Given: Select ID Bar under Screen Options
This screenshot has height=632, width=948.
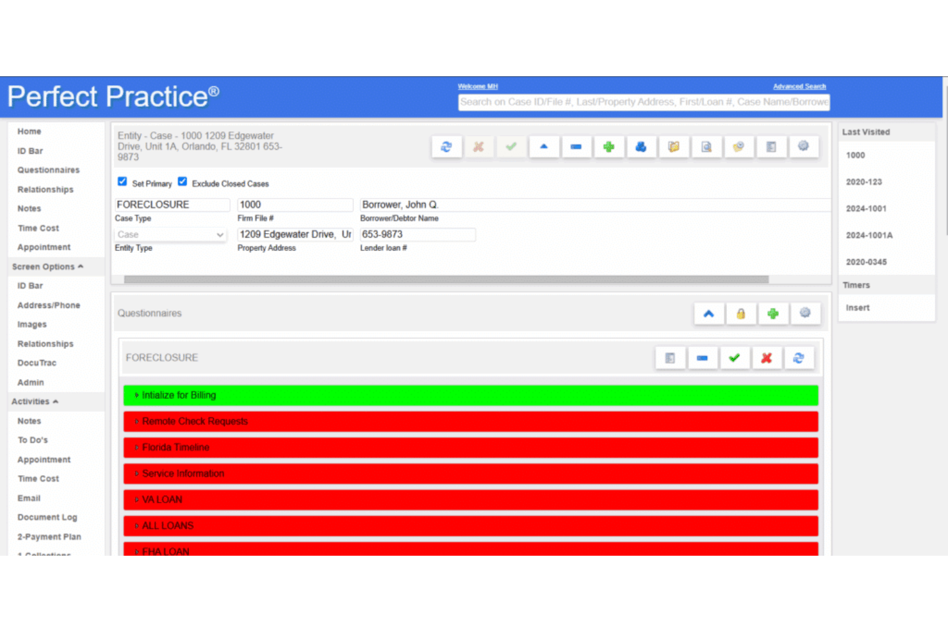Looking at the screenshot, I should click(x=30, y=286).
